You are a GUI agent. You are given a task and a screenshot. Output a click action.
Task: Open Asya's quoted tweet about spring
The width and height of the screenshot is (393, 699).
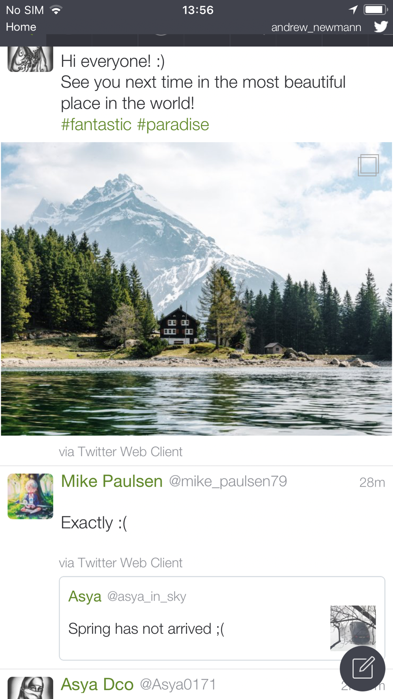click(222, 618)
